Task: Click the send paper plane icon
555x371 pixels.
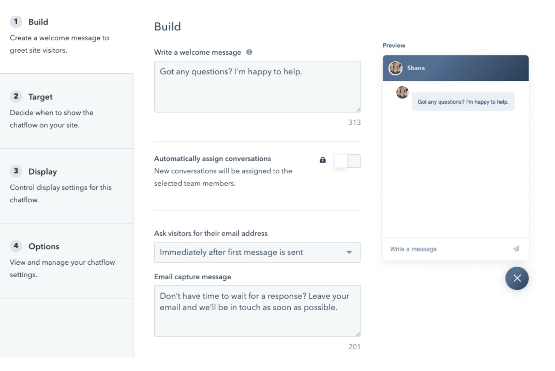Action: point(516,249)
